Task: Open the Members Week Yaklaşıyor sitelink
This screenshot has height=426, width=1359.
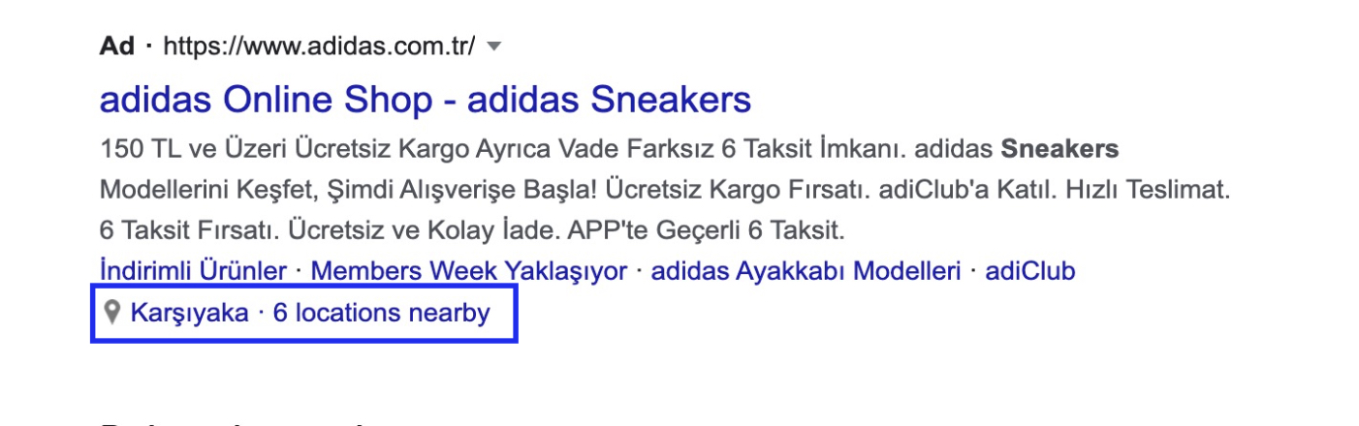Action: 469,271
